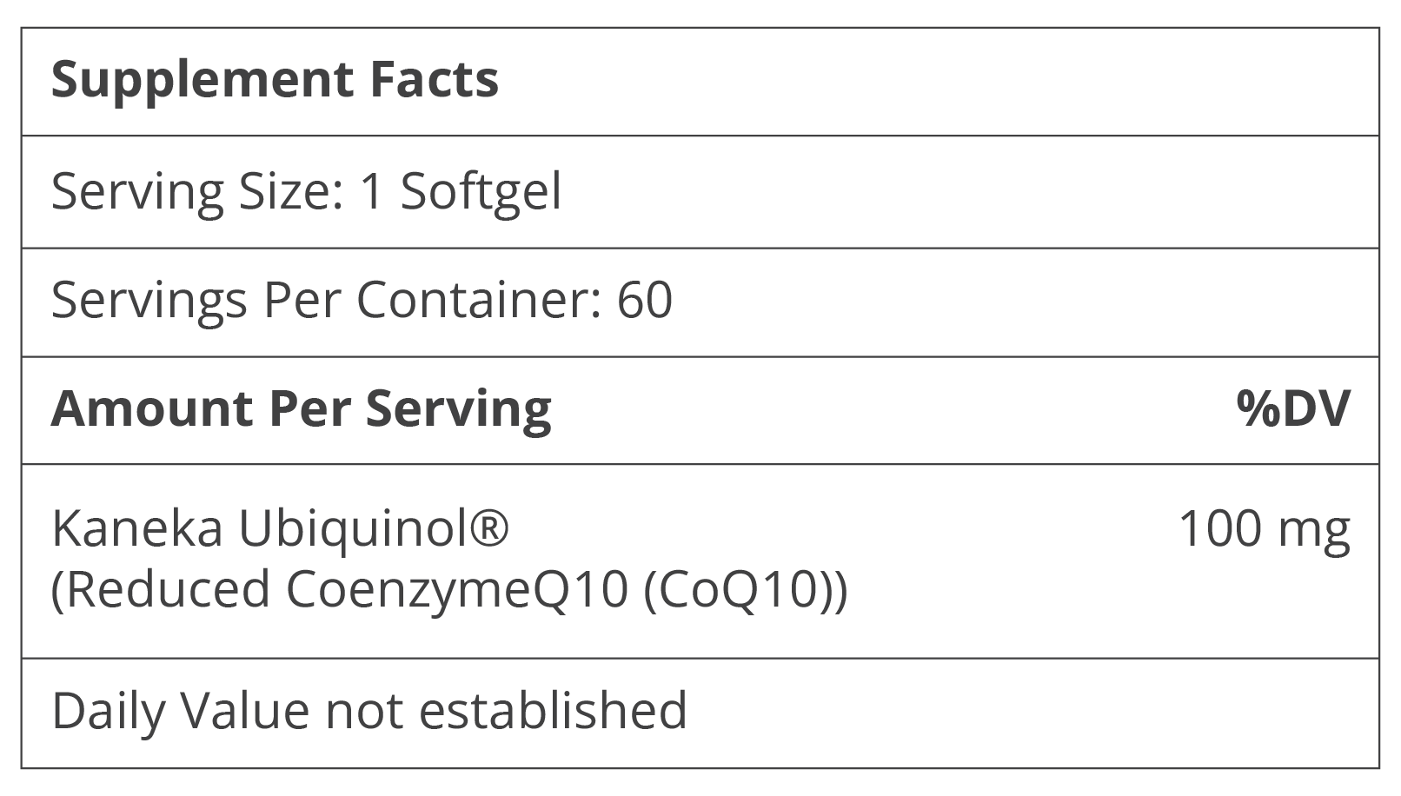
Task: Click the word "Facts" in the heading
Action: pos(435,79)
